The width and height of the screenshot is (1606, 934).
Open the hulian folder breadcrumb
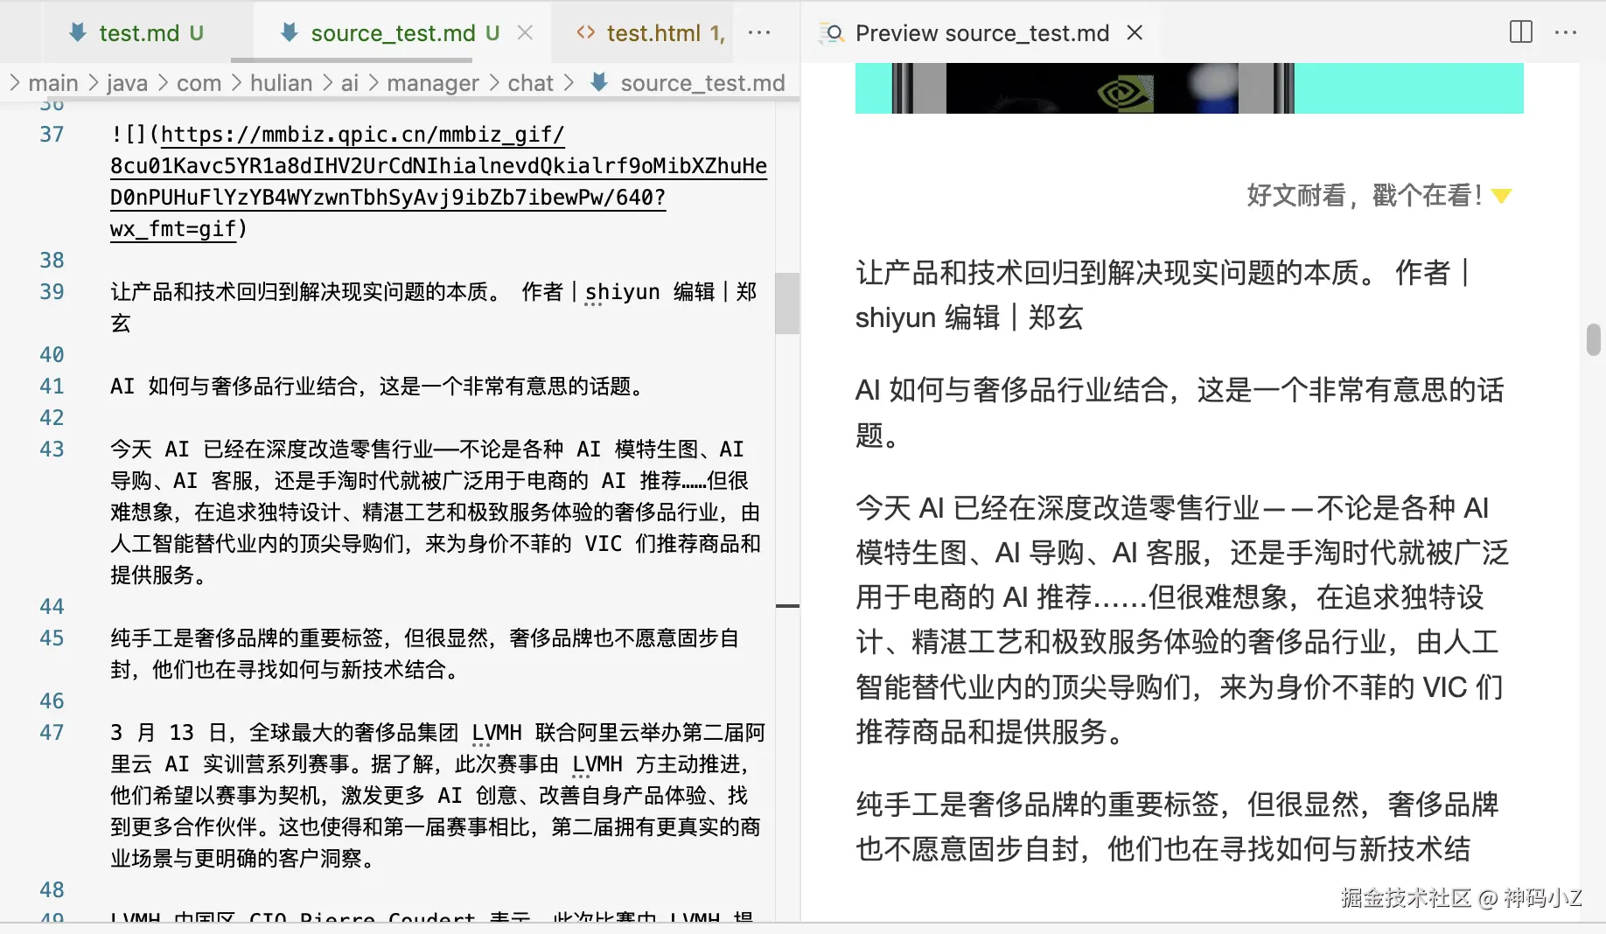(281, 83)
